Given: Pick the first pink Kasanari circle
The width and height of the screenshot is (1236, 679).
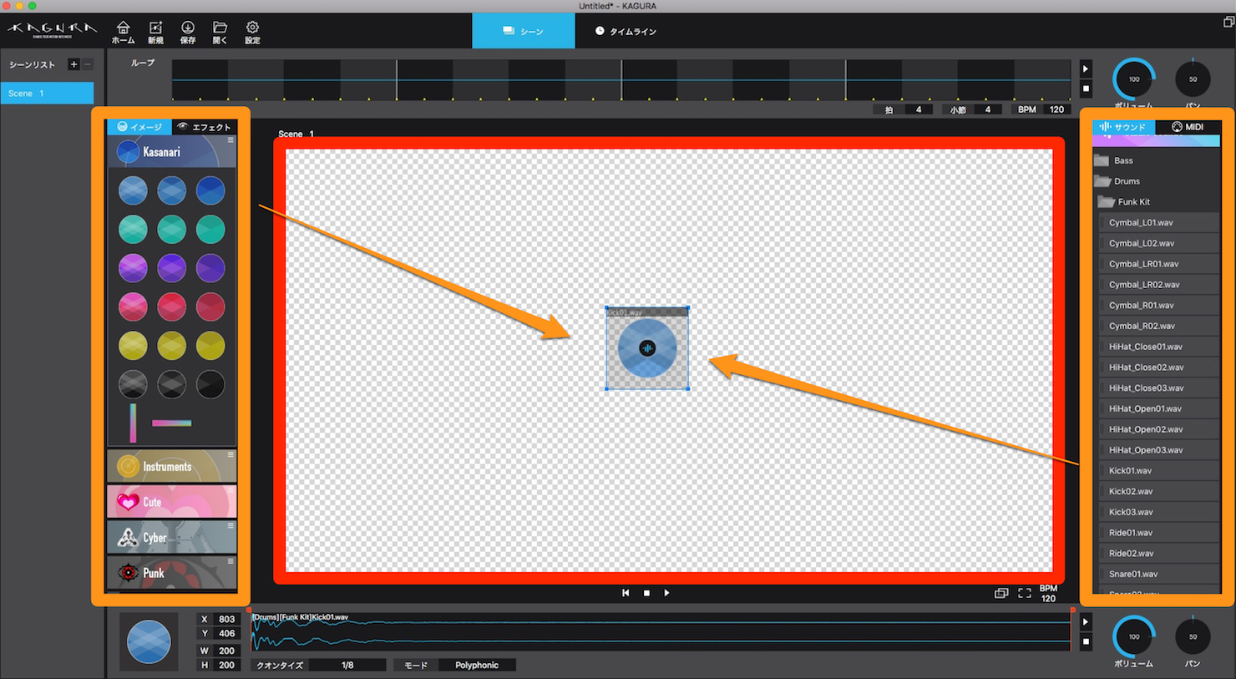Looking at the screenshot, I should coord(133,307).
